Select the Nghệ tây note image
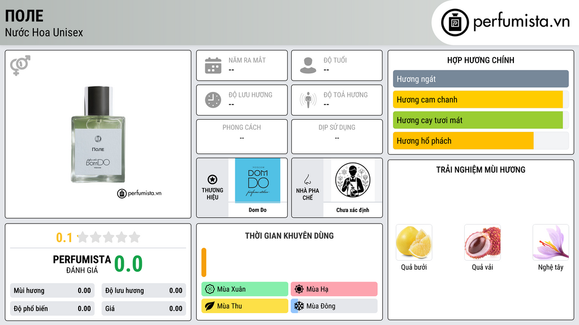579x325 pixels. (x=551, y=243)
